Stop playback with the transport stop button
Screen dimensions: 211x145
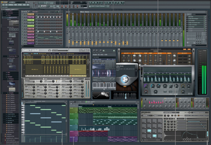(45, 6)
